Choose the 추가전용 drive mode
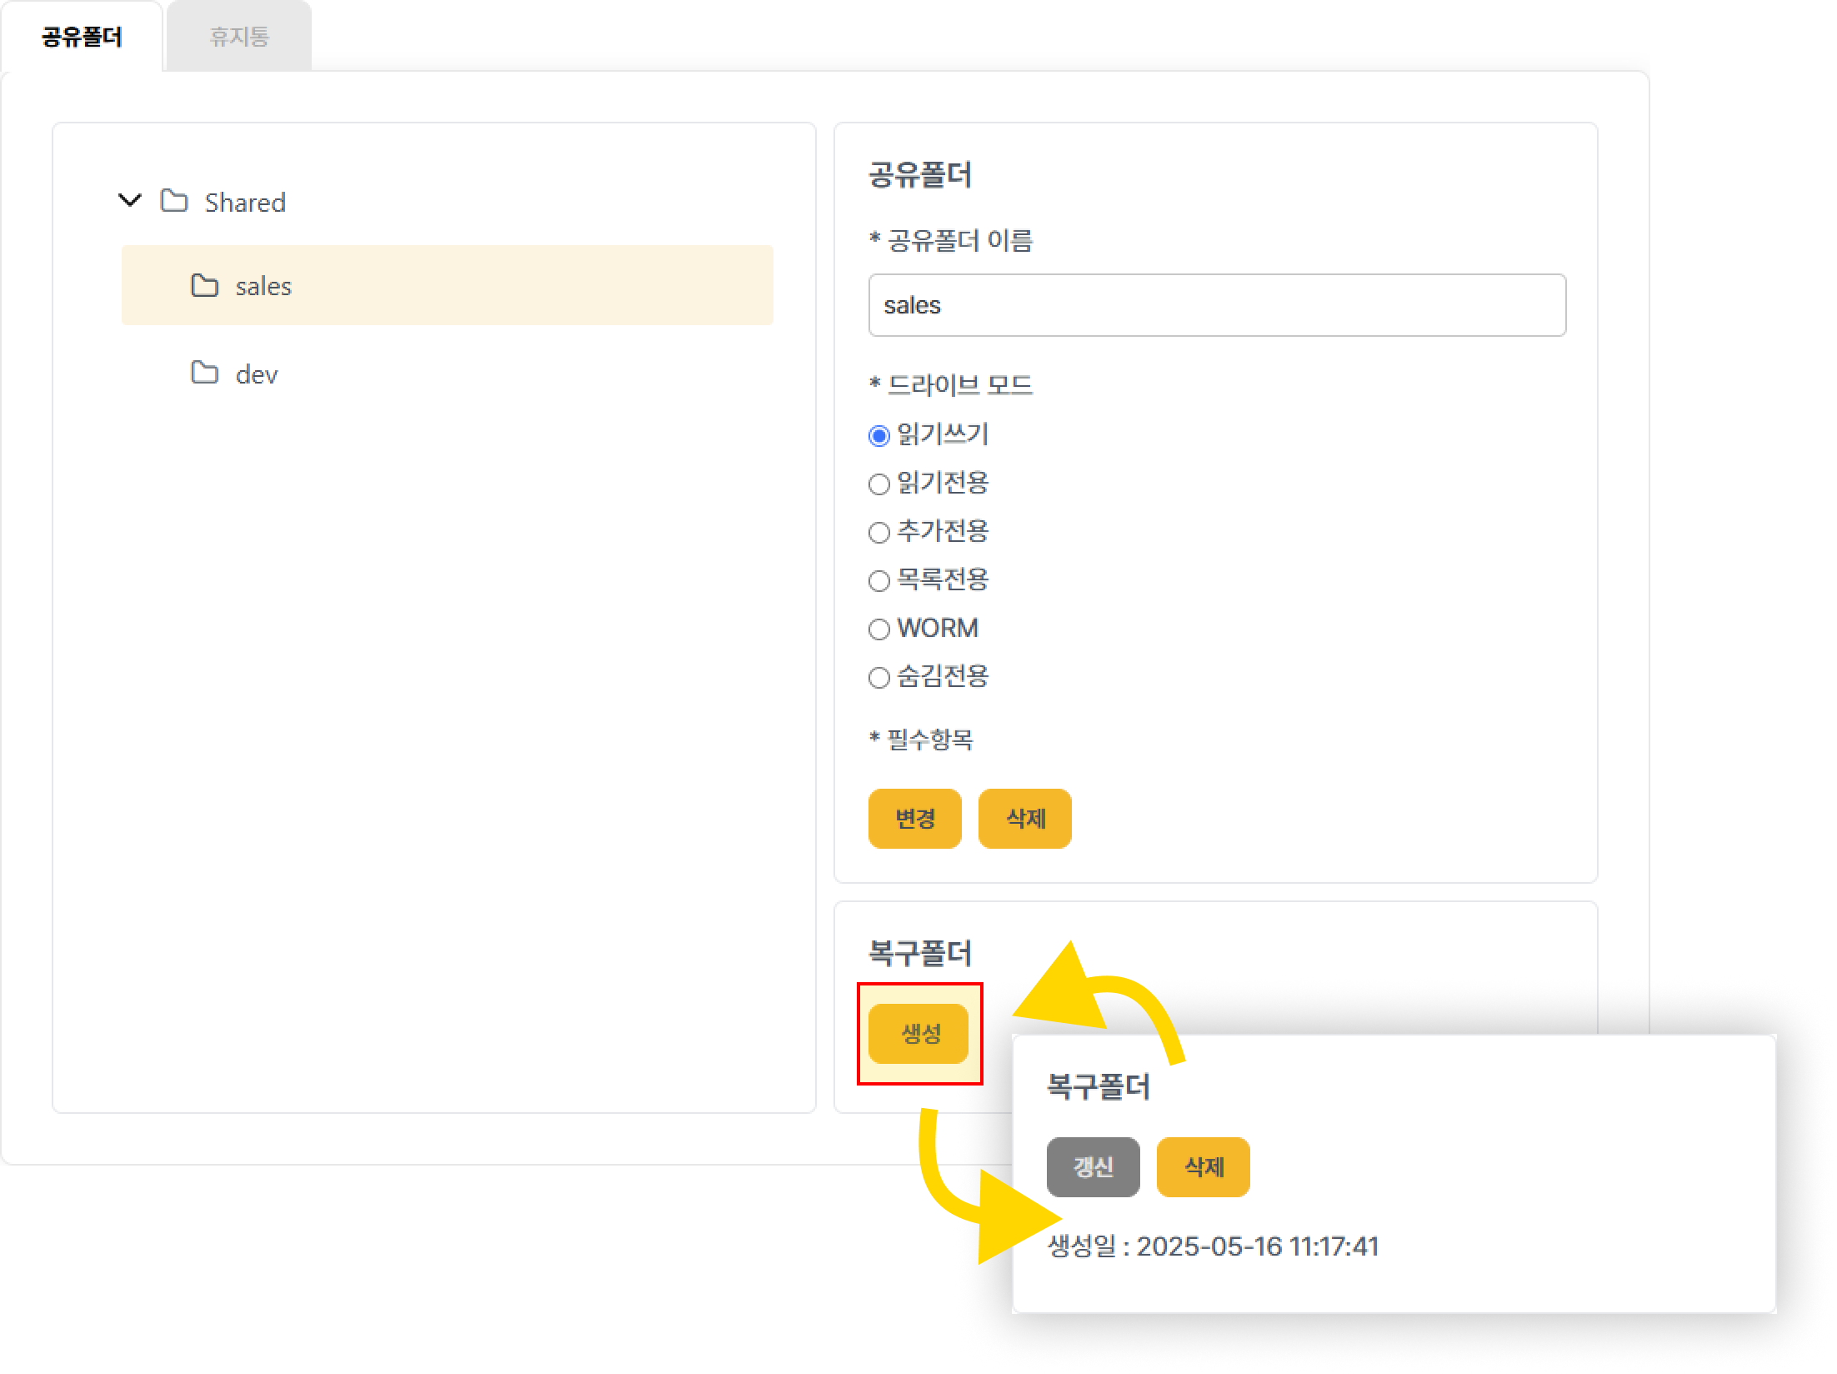Screen dimensions: 1837x1374 879,533
